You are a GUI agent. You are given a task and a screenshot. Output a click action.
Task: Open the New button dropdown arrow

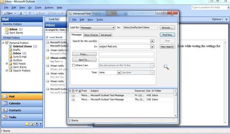(15, 13)
